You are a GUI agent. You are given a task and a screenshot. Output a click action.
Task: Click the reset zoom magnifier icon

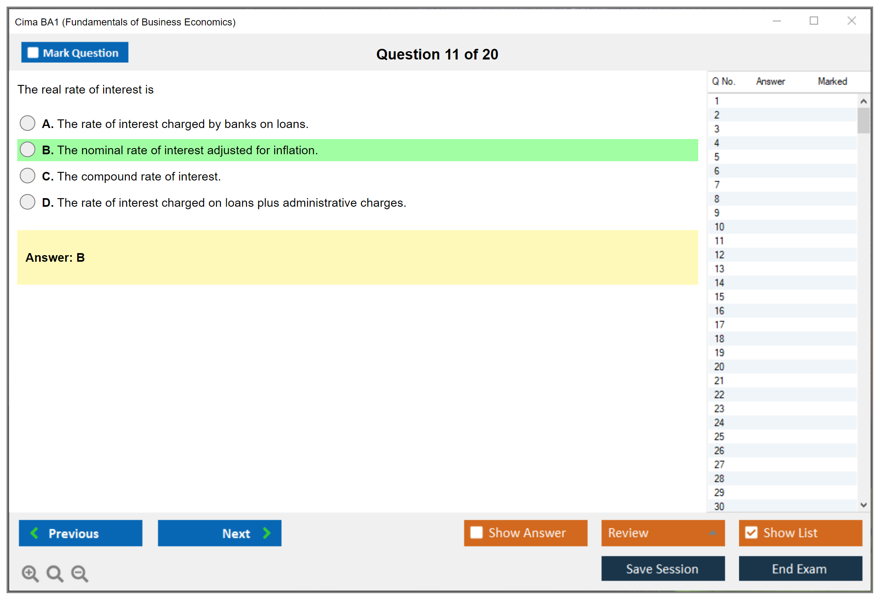[55, 573]
